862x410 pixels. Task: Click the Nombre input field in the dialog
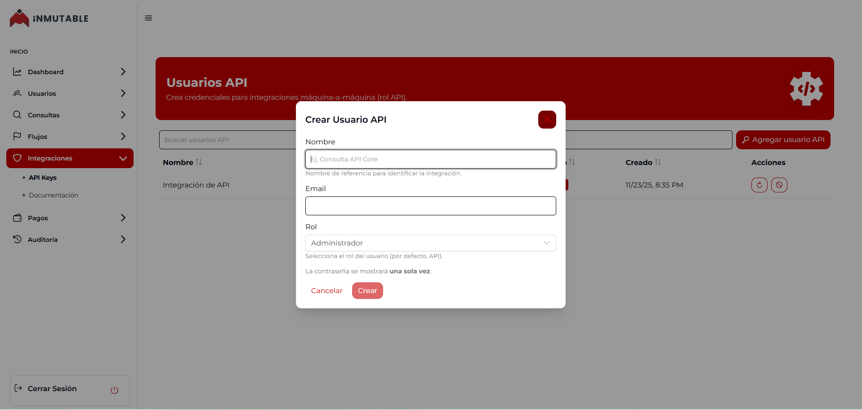point(430,159)
